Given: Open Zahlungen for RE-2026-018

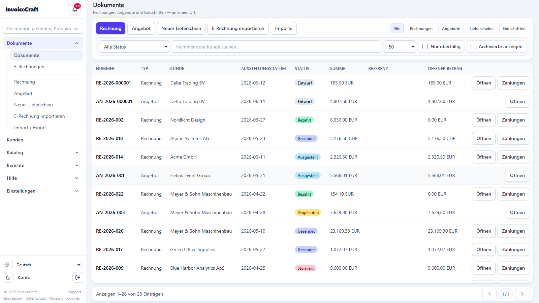Looking at the screenshot, I should (x=513, y=138).
